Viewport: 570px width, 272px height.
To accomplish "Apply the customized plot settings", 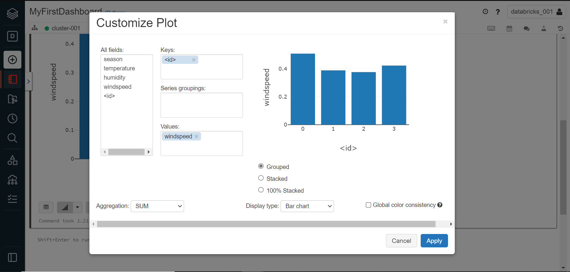I will [x=434, y=241].
